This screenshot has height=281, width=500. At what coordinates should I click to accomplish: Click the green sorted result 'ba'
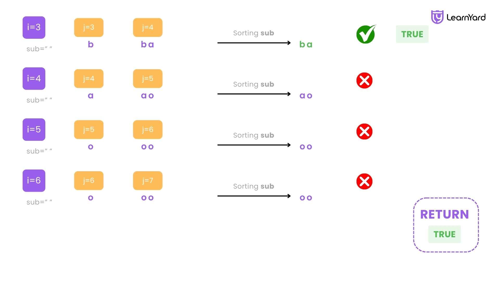click(x=306, y=44)
